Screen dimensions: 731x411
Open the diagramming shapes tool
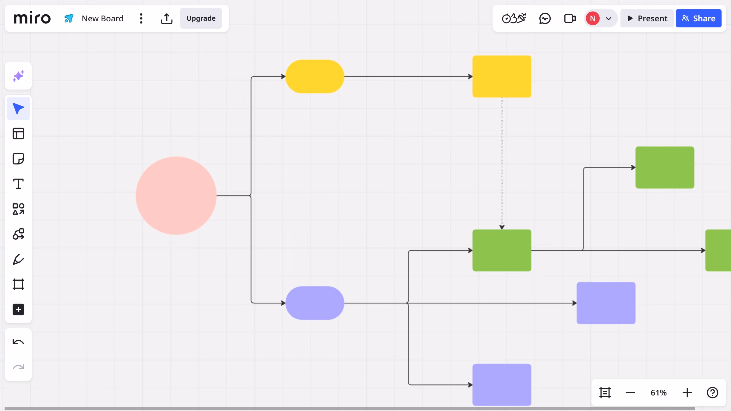[x=18, y=234]
